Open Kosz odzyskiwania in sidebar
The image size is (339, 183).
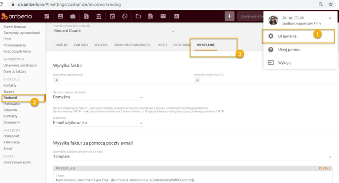pyautogui.click(x=17, y=51)
